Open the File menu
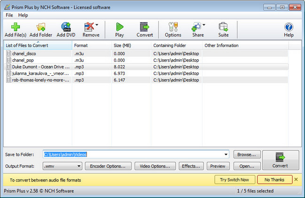Viewport: 305px width, 198px height. pyautogui.click(x=9, y=15)
